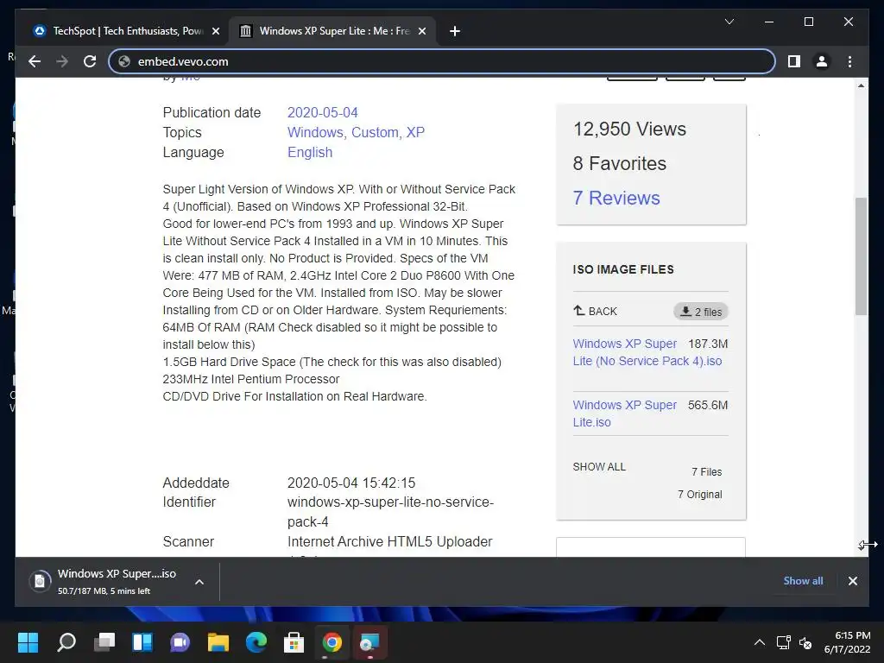Click the Addeddate value 2020-05-04 15:42:15

(x=351, y=483)
